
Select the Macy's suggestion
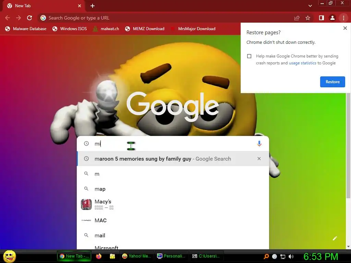coord(173,204)
